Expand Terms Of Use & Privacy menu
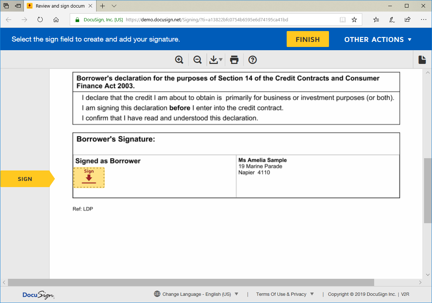The width and height of the screenshot is (432, 303). (x=285, y=294)
